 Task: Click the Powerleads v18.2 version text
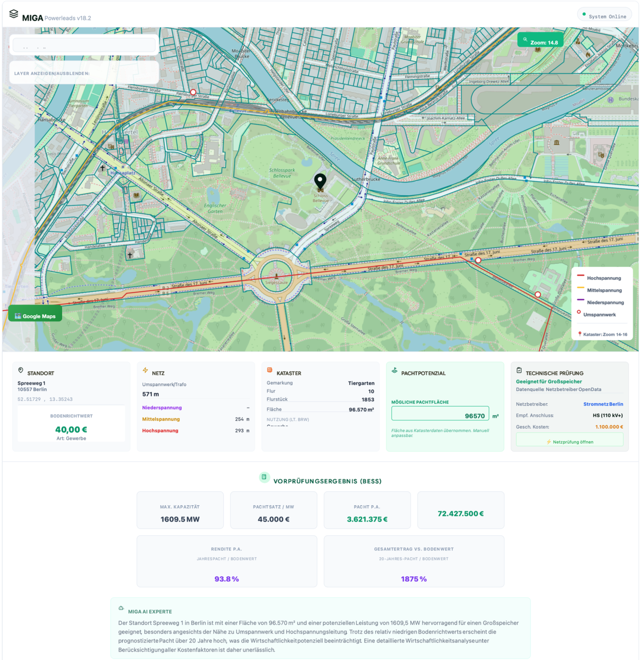coord(68,18)
